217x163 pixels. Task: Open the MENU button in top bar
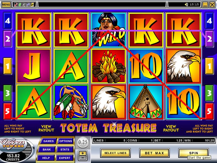[6, 5]
